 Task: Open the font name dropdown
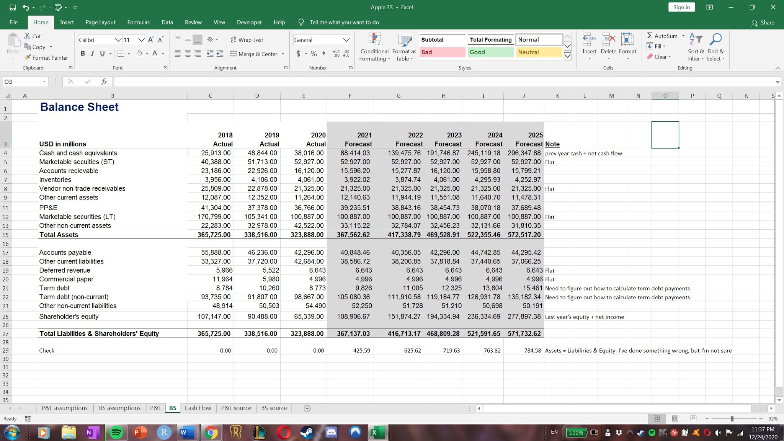pyautogui.click(x=118, y=40)
